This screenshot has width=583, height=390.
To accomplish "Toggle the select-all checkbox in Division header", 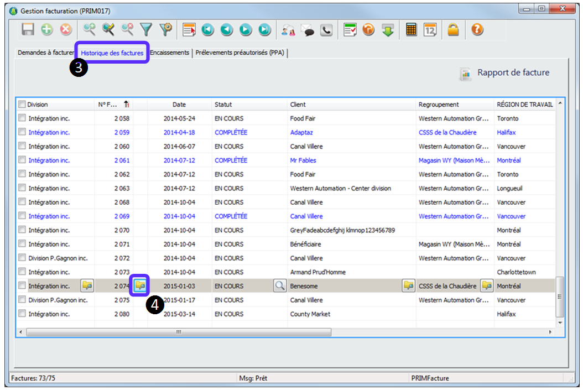I will tap(22, 105).
